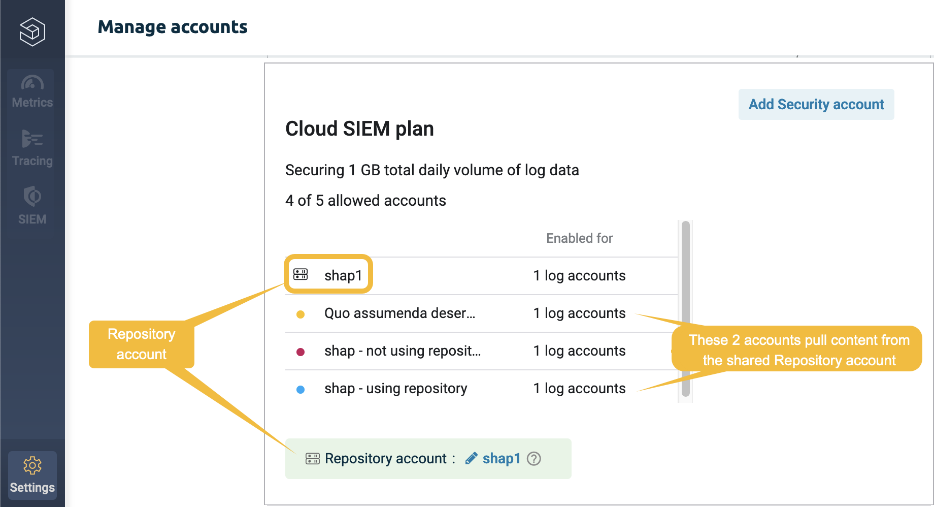Select the shap - using repository account

click(395, 389)
